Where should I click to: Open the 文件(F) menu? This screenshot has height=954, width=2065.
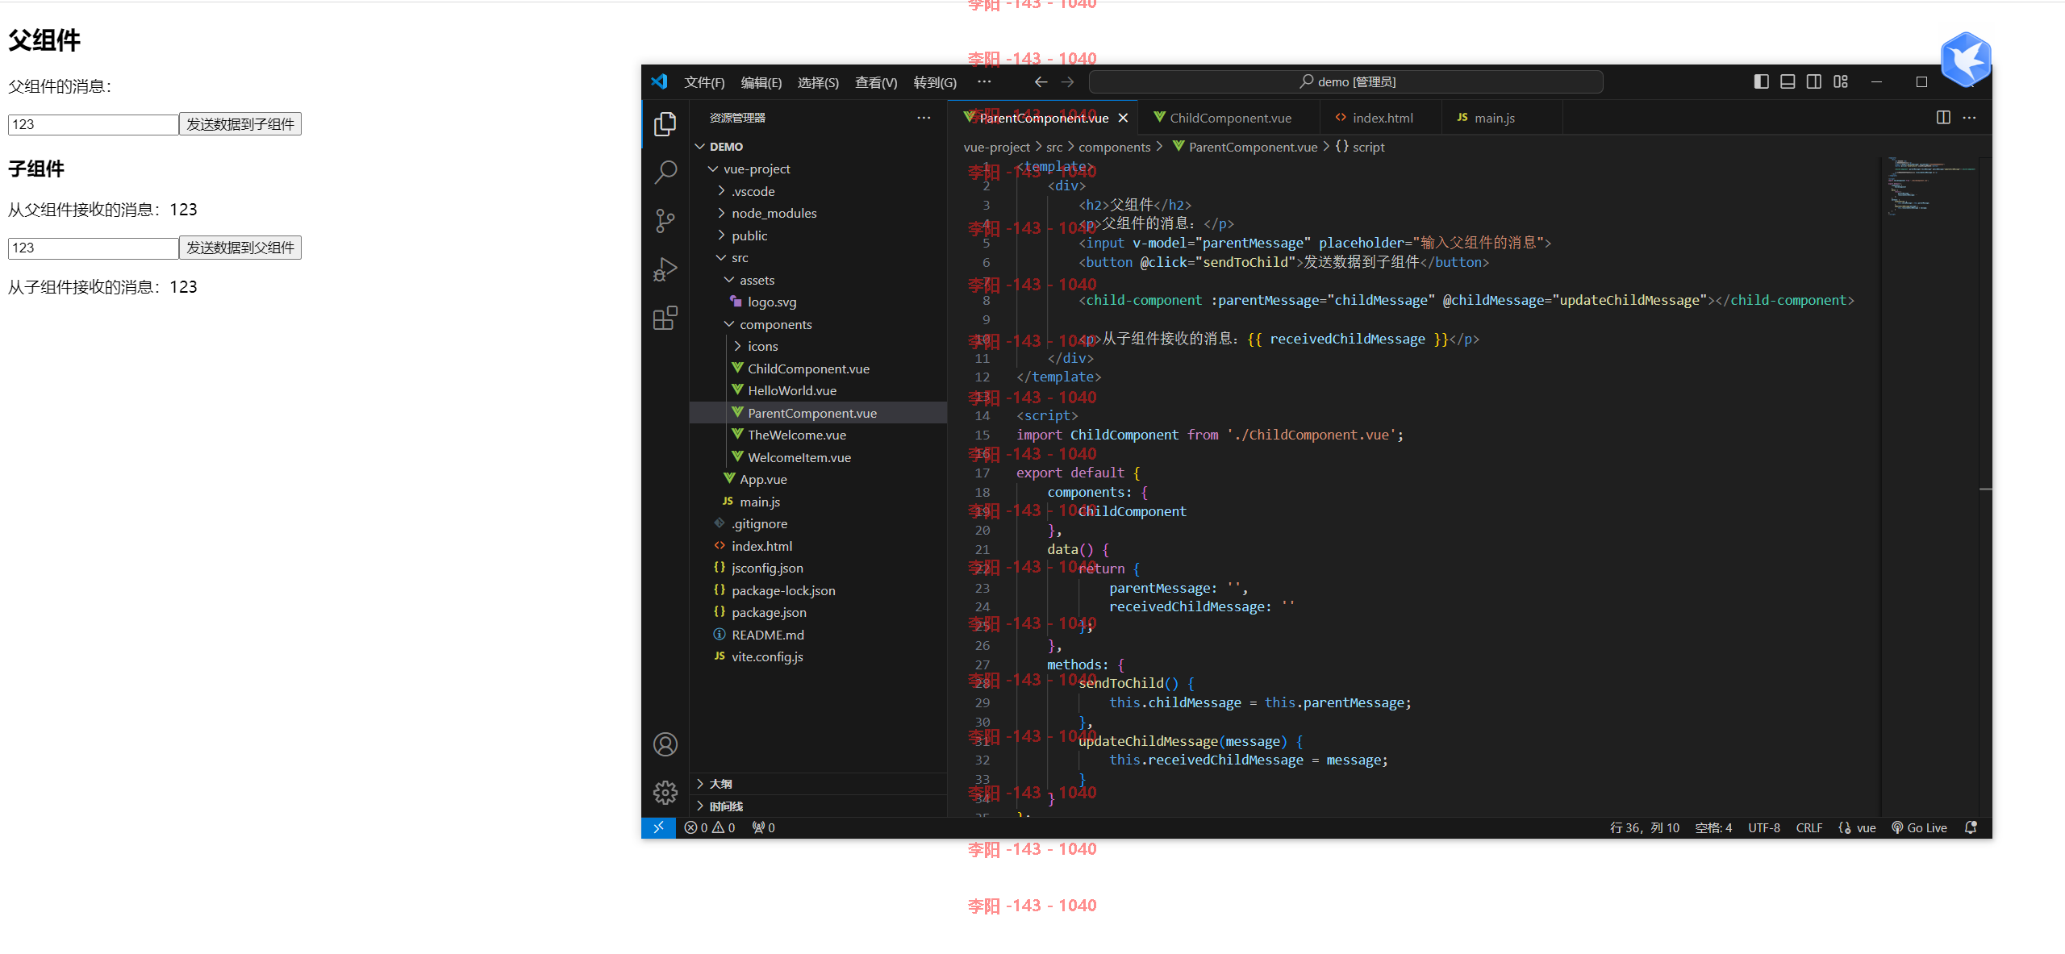coord(704,82)
